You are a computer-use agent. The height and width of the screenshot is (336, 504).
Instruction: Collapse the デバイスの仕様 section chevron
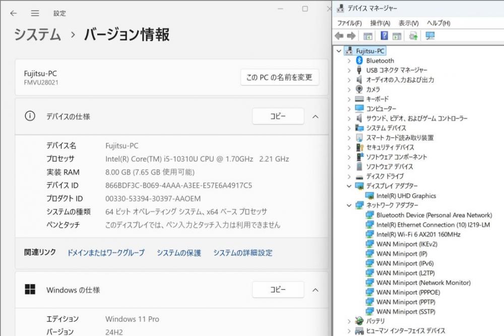point(316,117)
